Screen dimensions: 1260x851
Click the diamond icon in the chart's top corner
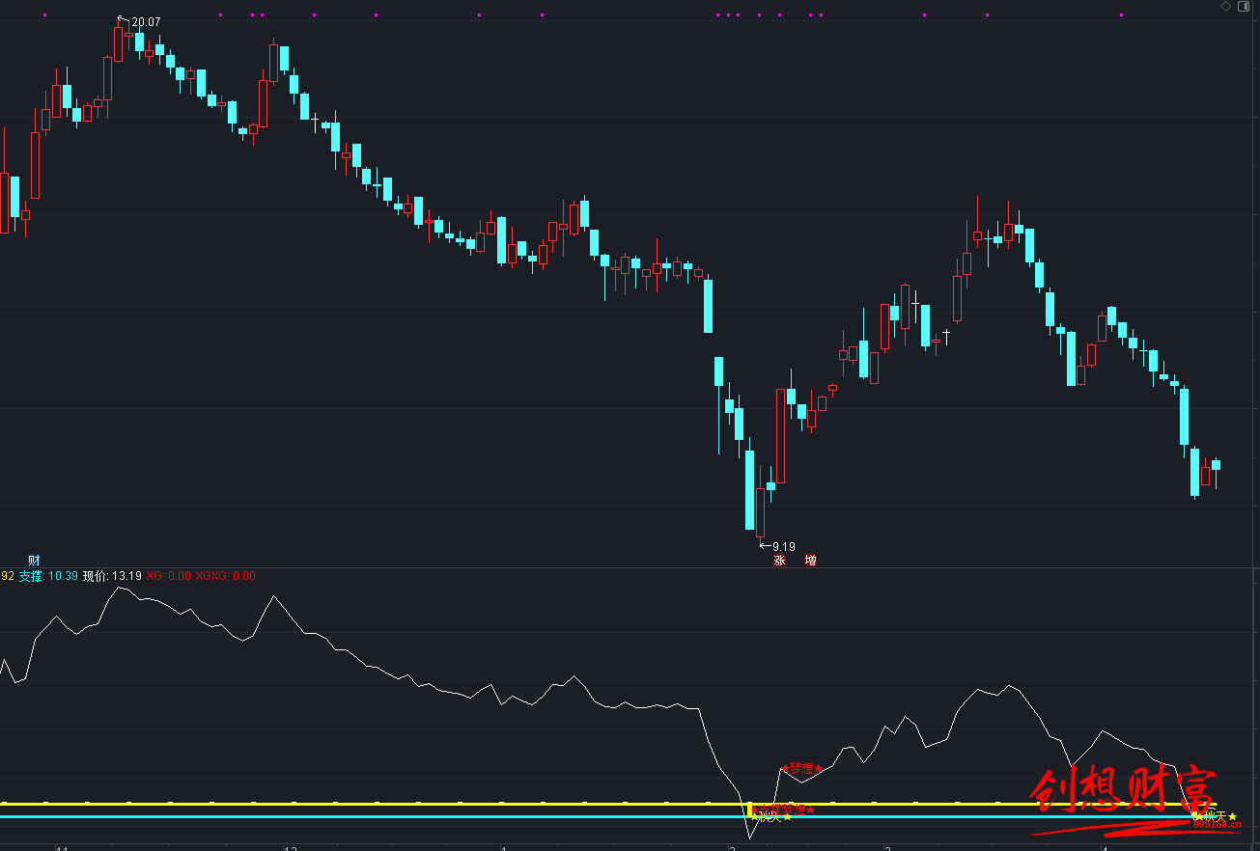click(1226, 7)
